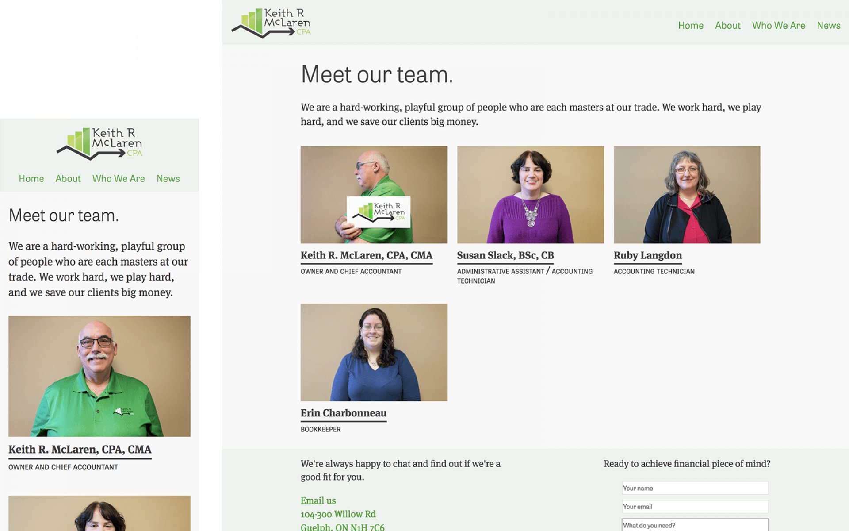Click the Home navigation menu item

pyautogui.click(x=690, y=24)
